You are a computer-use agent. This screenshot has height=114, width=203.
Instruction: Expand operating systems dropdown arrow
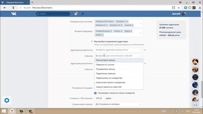pyautogui.click(x=141, y=23)
